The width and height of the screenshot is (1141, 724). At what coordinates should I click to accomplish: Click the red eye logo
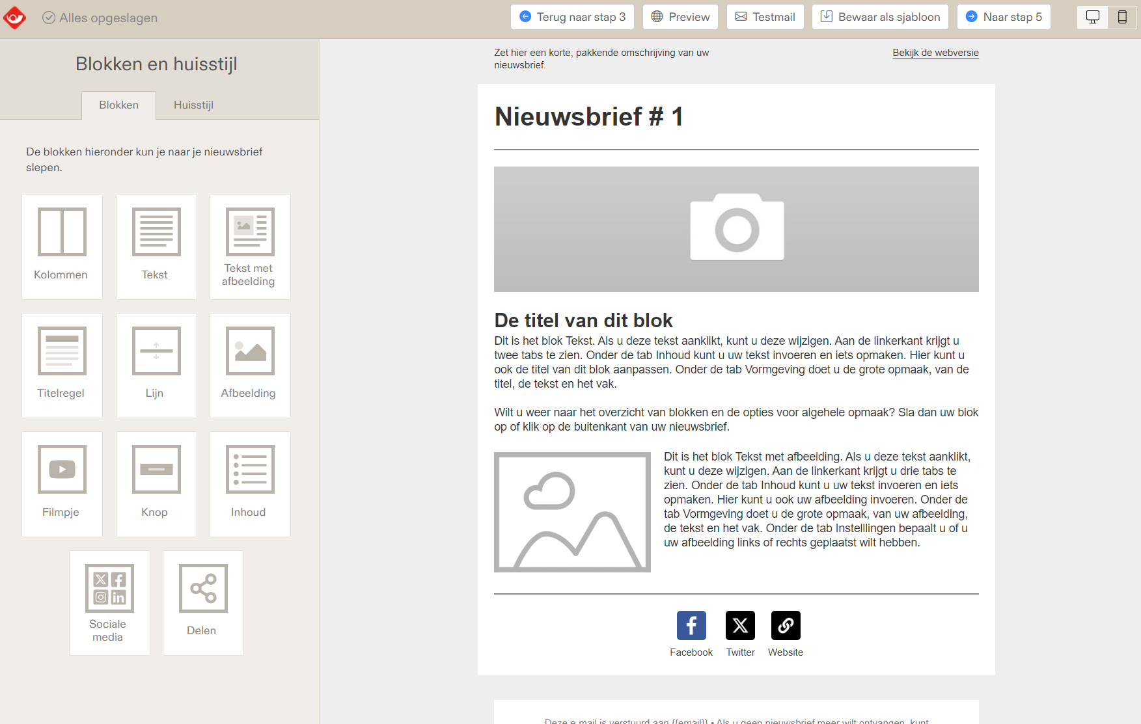pyautogui.click(x=14, y=18)
